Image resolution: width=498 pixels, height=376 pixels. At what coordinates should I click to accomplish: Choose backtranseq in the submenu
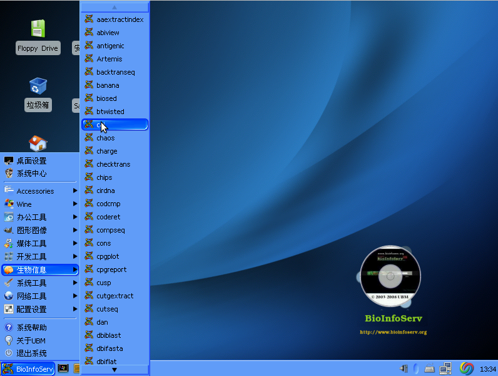114,72
